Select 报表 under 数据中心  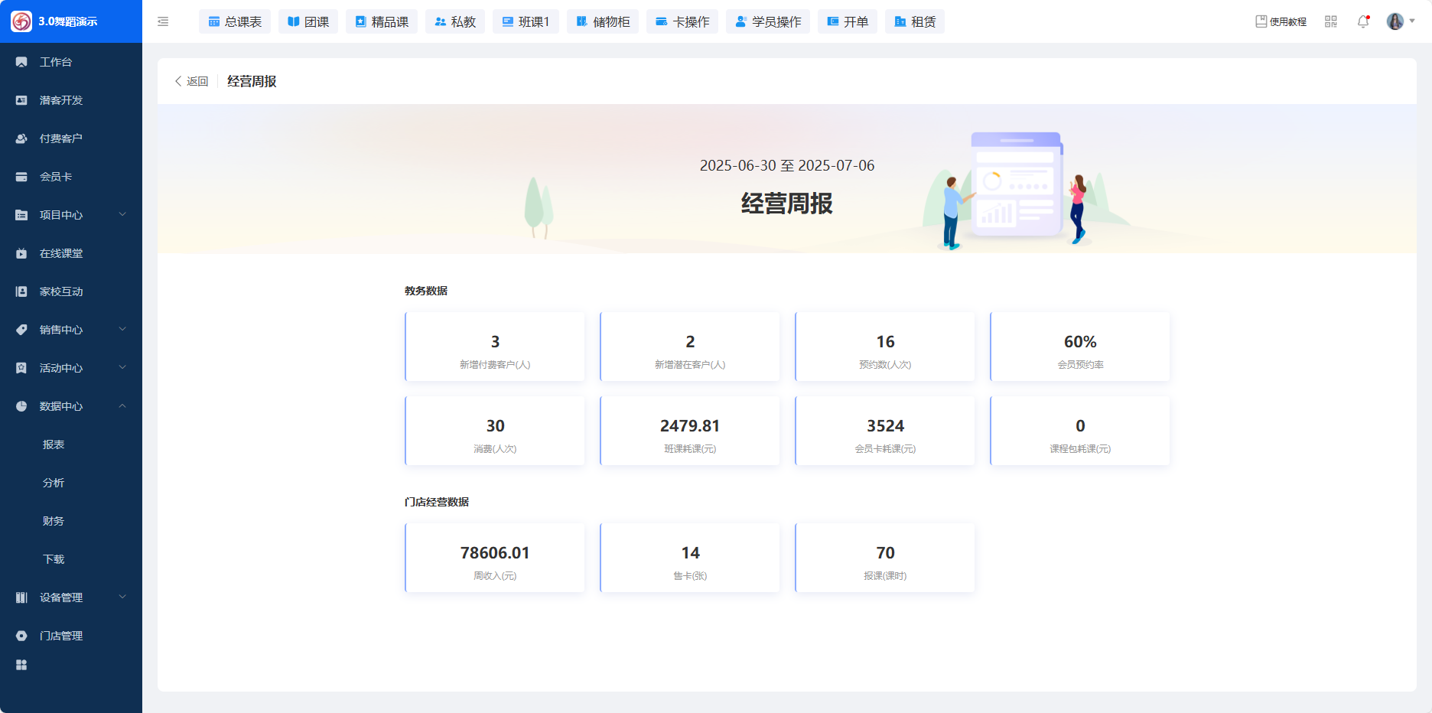pos(54,444)
